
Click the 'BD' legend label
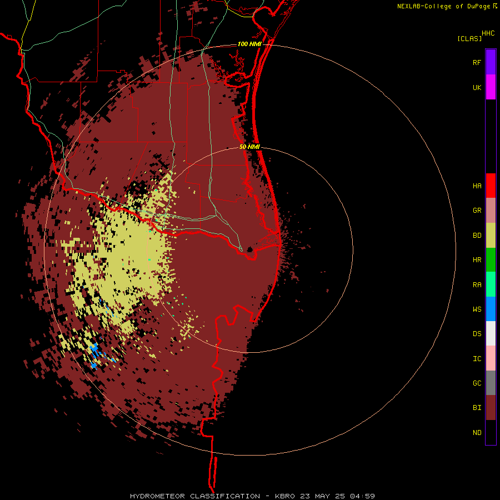point(477,236)
